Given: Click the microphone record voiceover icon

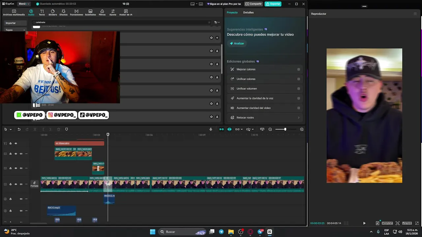Looking at the screenshot, I should pos(211,129).
